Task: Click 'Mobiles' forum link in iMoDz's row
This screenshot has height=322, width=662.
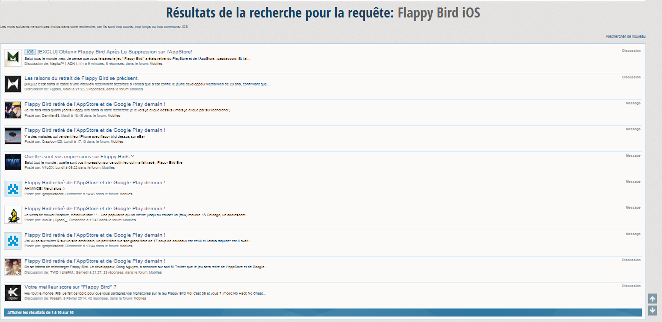Action: tap(129, 220)
